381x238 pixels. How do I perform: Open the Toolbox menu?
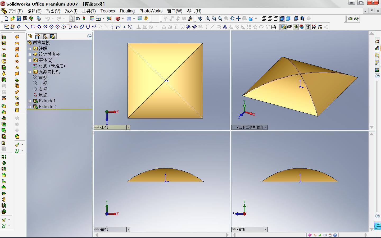(108, 11)
